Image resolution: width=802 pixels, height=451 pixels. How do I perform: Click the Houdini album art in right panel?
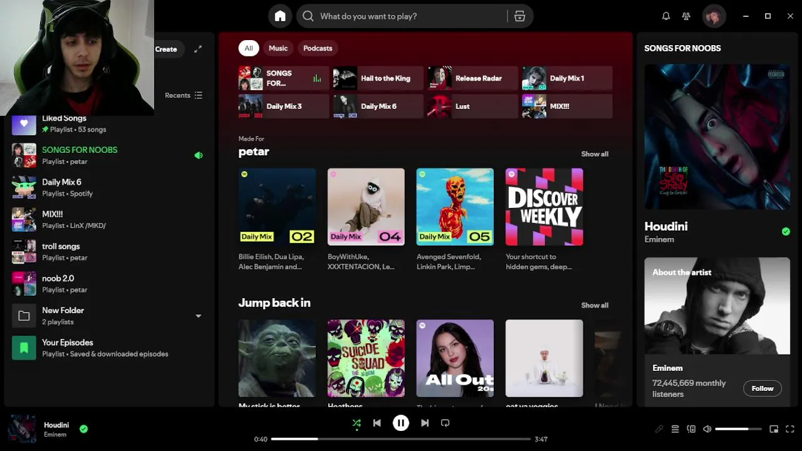pyautogui.click(x=717, y=137)
